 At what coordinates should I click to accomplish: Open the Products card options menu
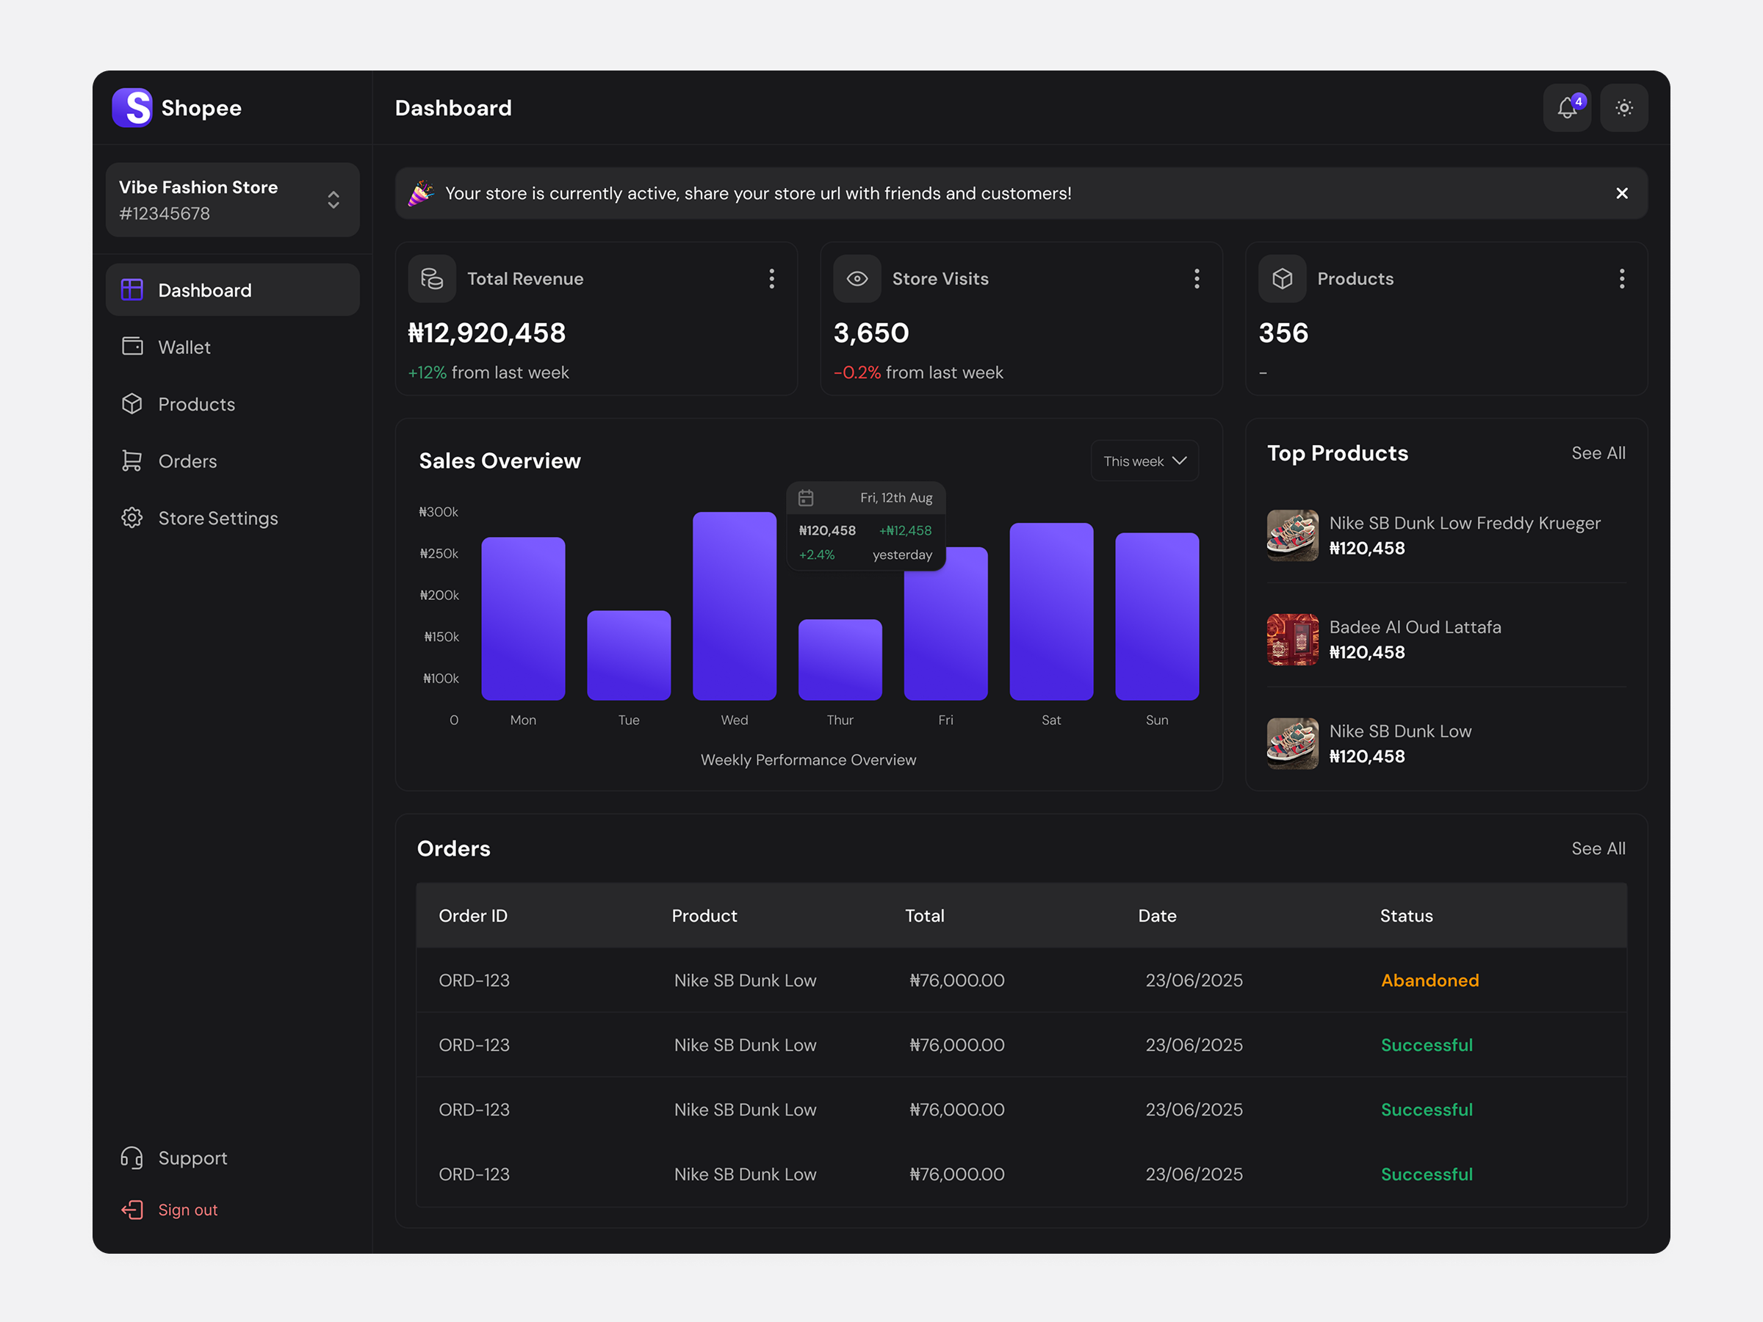1622,279
